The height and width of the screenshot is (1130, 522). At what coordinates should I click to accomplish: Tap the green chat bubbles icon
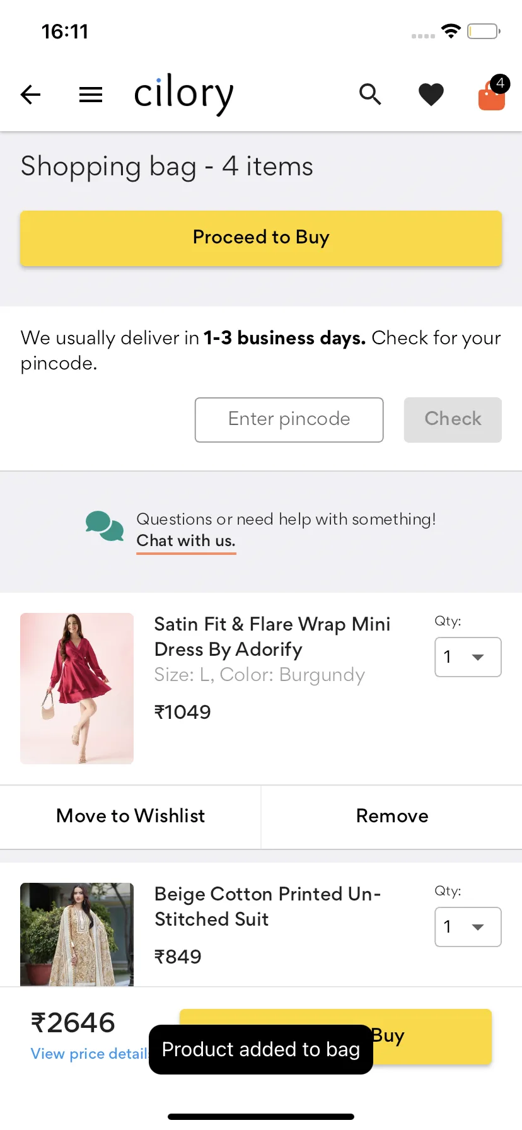click(x=105, y=527)
